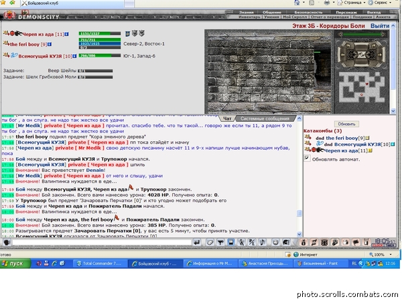Click the first pink icon right of helmet
Viewport: 402px width, 301px height.
tap(304, 242)
